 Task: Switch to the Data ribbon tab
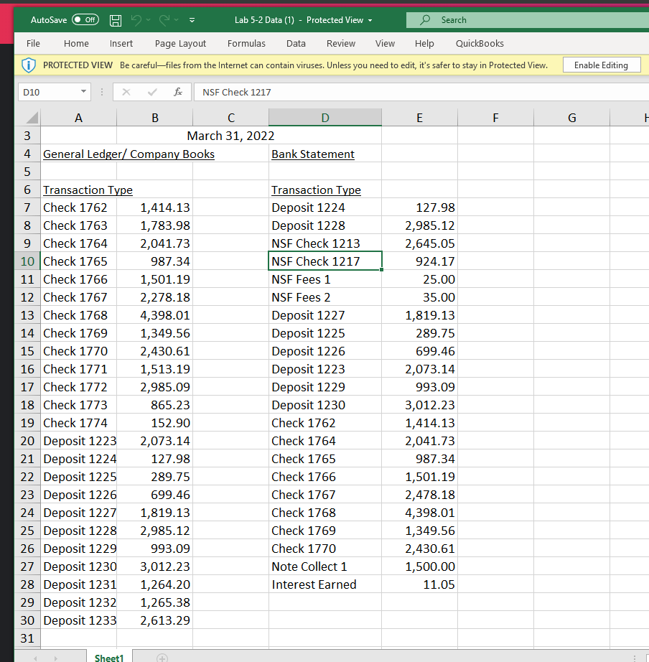[x=296, y=44]
